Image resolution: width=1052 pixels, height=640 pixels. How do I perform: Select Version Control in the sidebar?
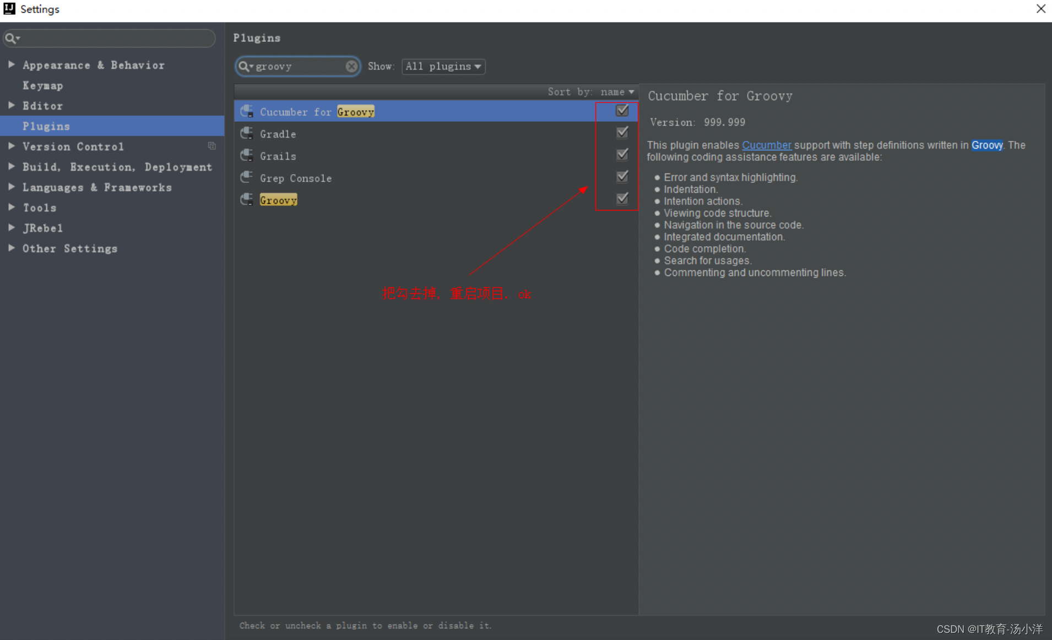[x=73, y=147]
